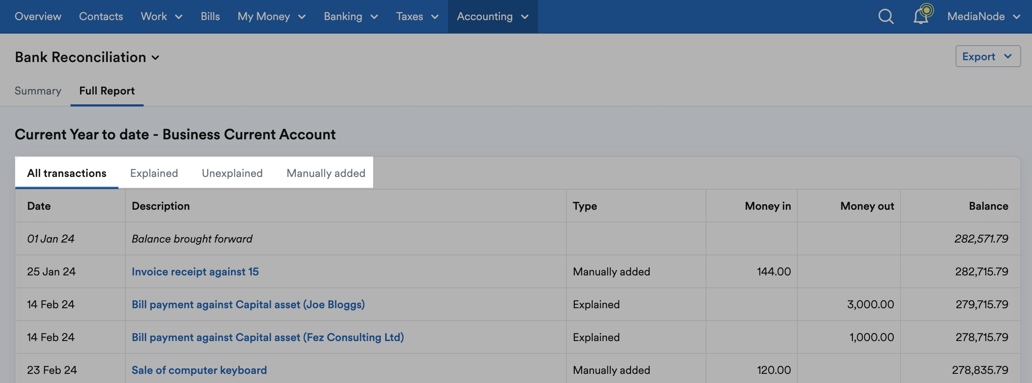Screen dimensions: 1032x383
Task: Switch to the Summary tab
Action: 38,91
